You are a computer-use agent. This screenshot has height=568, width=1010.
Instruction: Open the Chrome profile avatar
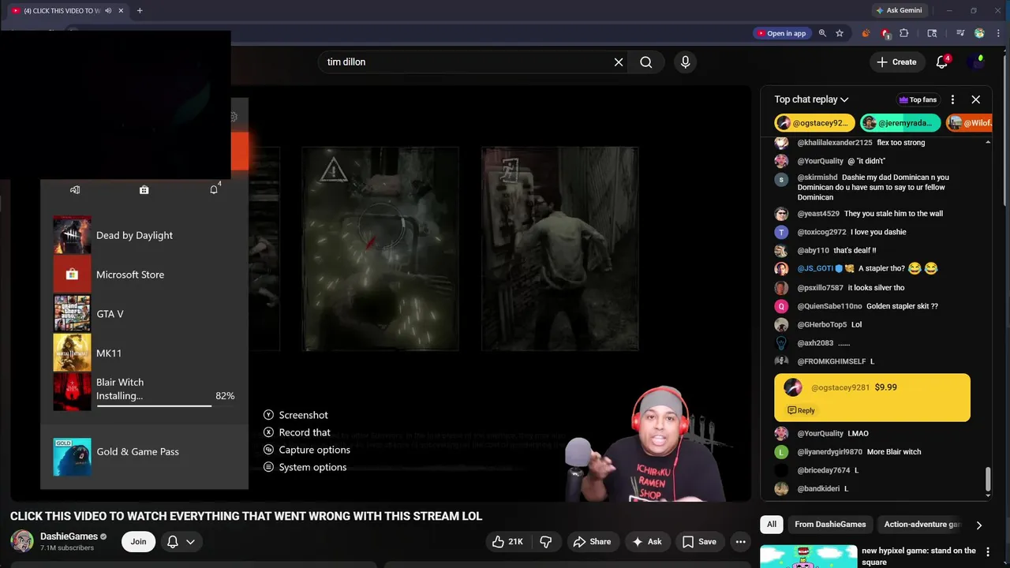[979, 33]
